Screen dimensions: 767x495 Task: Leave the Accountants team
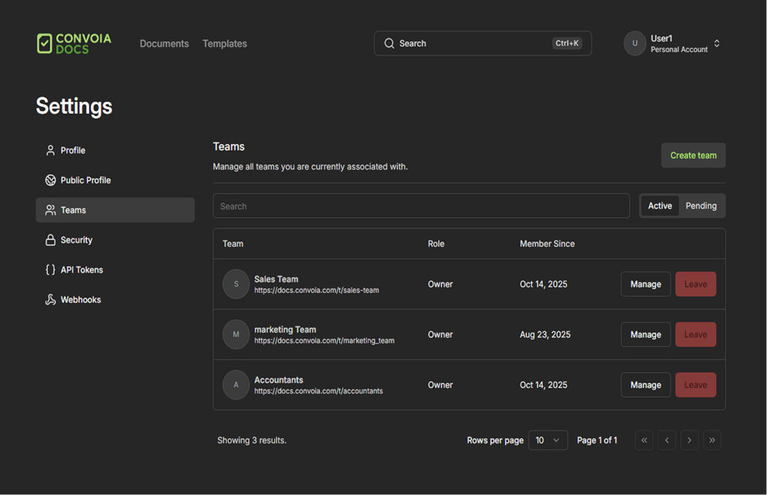pyautogui.click(x=695, y=385)
